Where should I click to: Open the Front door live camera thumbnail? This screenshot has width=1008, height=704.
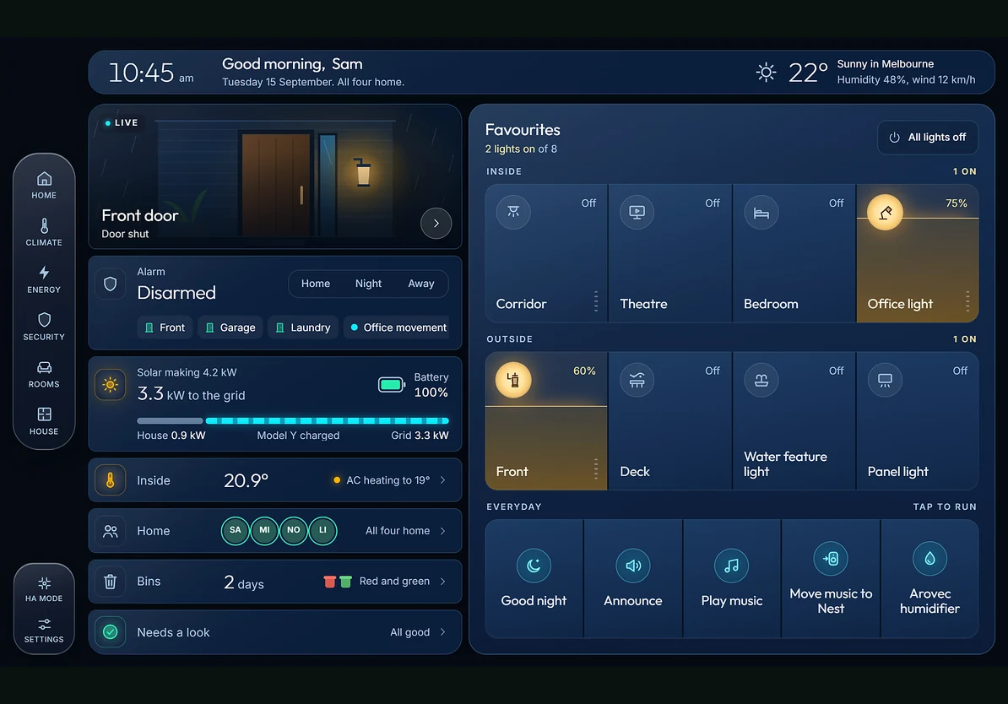point(275,176)
